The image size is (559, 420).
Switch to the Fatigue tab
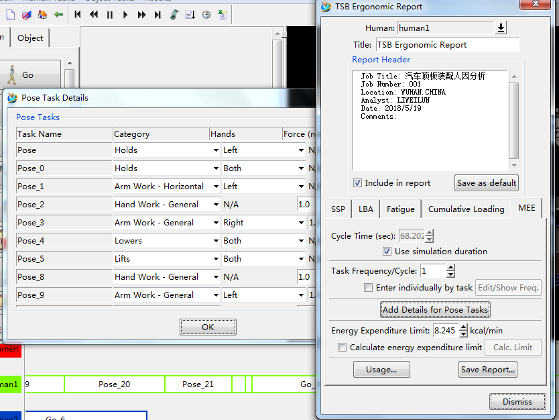(x=400, y=209)
